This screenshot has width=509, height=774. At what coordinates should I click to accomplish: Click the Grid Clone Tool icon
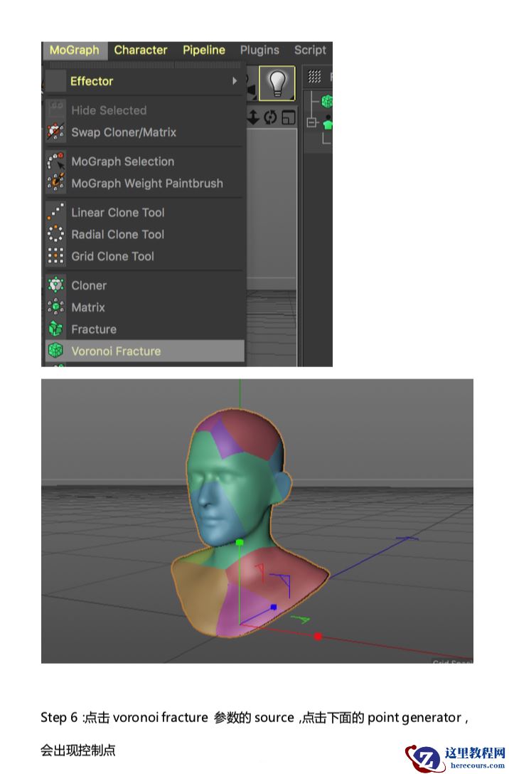click(55, 255)
